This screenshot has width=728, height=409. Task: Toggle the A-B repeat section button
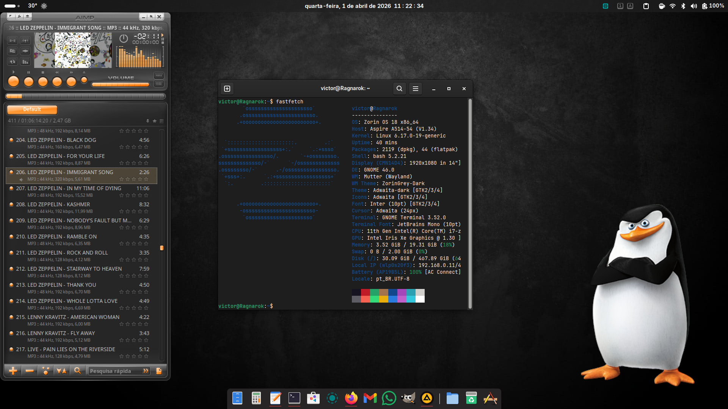tap(13, 41)
